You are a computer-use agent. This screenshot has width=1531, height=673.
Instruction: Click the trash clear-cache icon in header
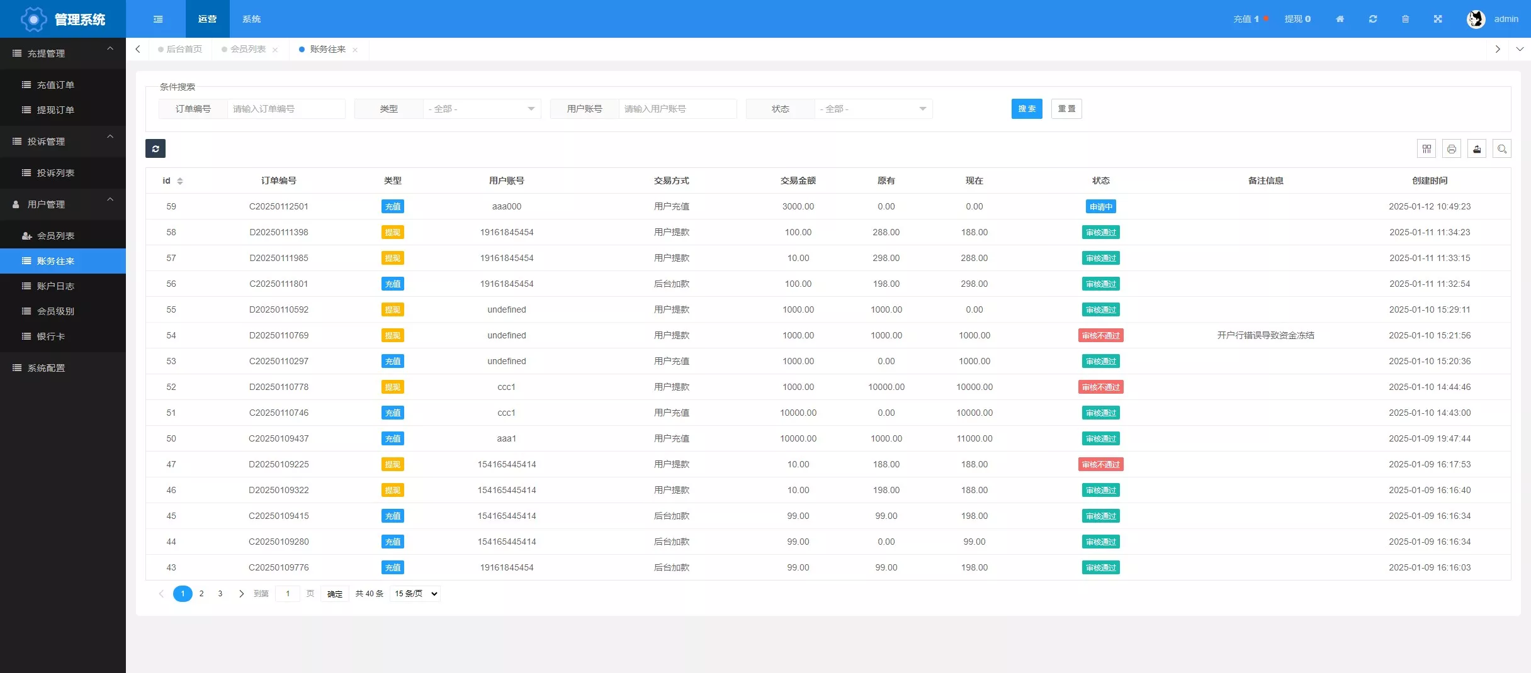point(1405,19)
